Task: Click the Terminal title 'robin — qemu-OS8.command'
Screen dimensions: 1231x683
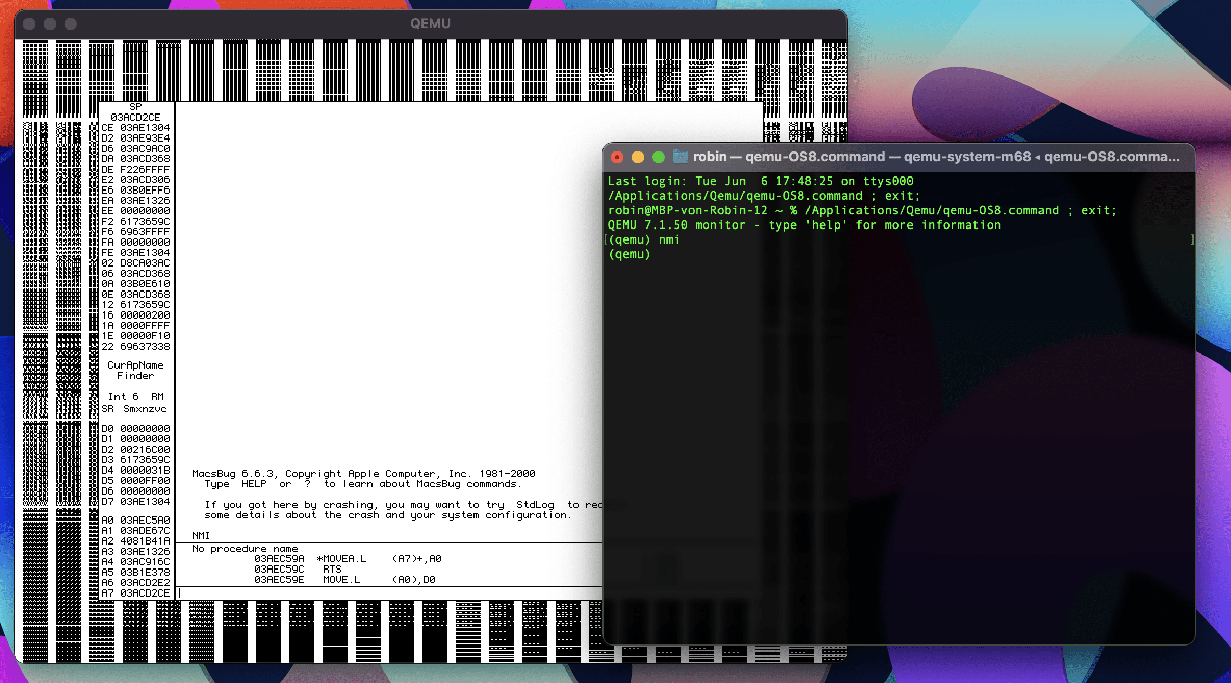Action: (789, 157)
